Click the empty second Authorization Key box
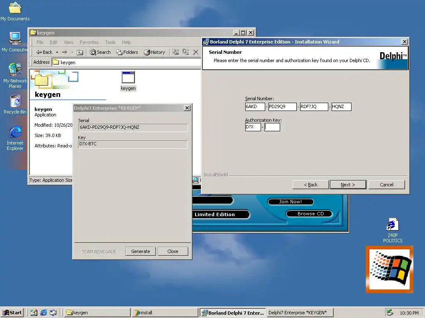The image size is (425, 318). [x=272, y=127]
